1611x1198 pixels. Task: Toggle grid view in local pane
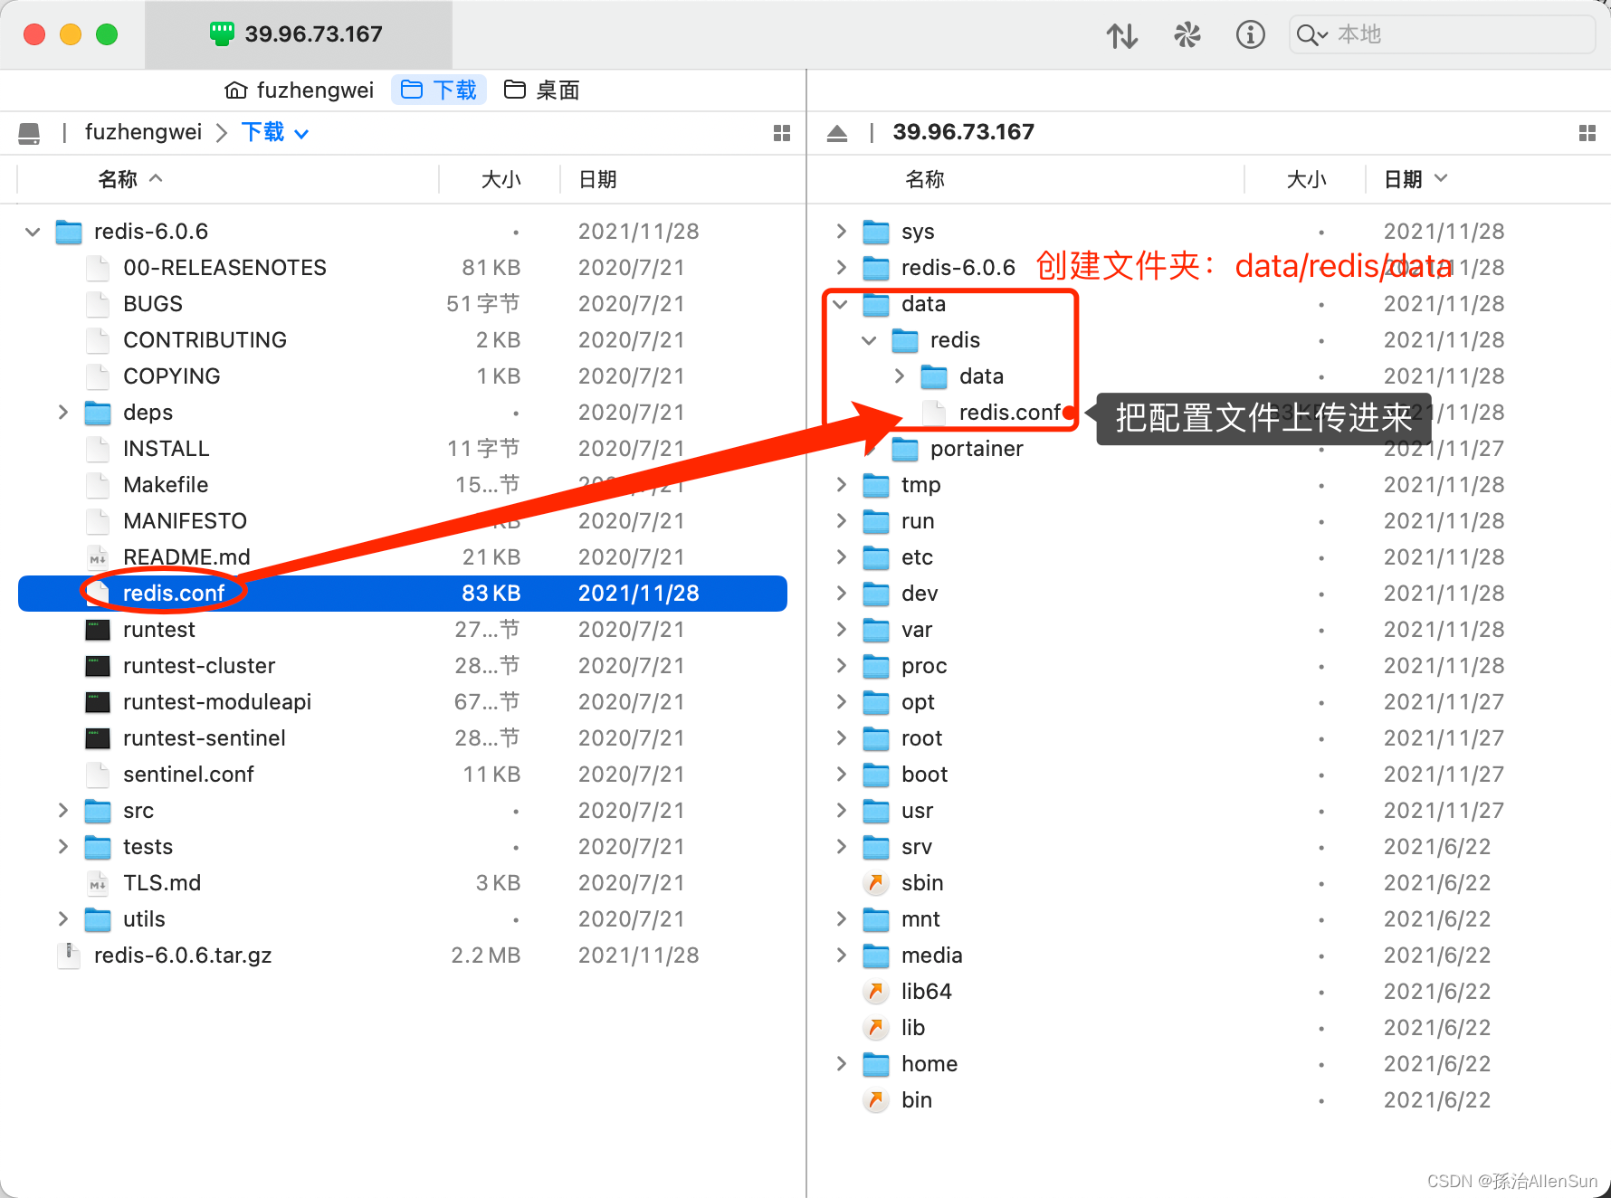point(782,133)
